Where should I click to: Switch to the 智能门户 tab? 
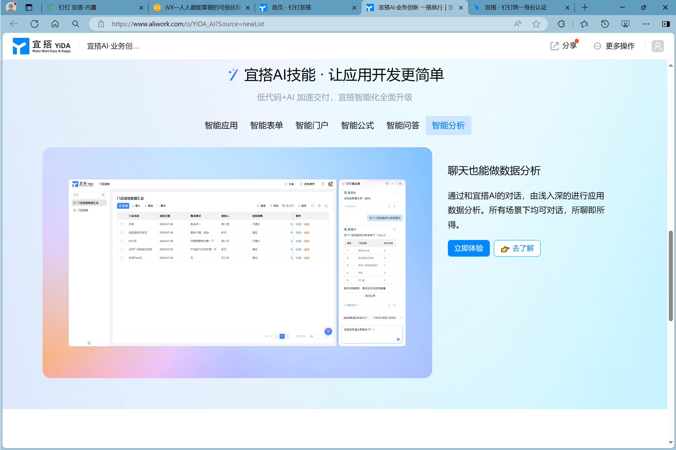pos(312,125)
